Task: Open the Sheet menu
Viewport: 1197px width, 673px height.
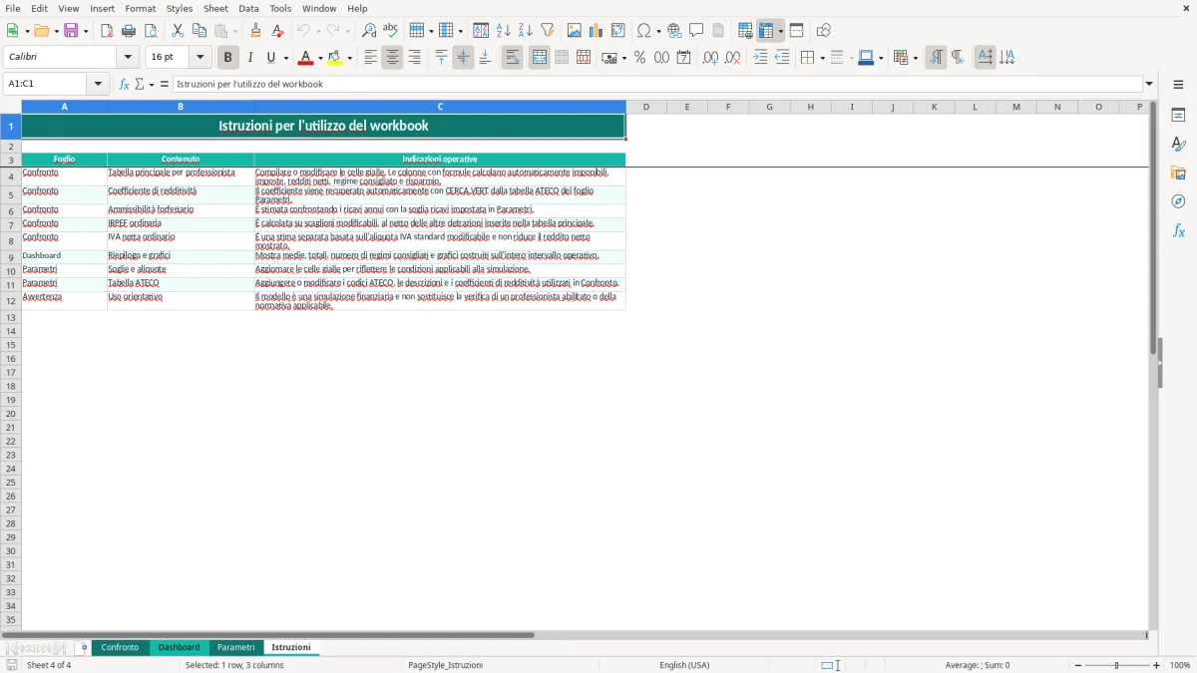Action: 215,8
